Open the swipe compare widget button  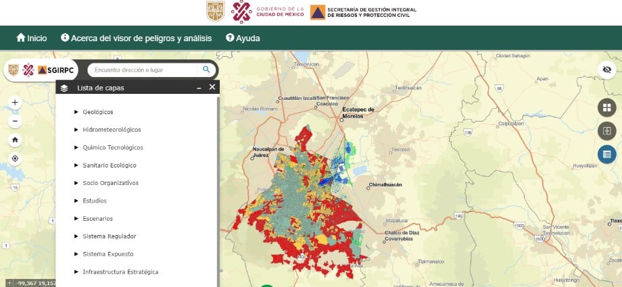click(x=607, y=131)
